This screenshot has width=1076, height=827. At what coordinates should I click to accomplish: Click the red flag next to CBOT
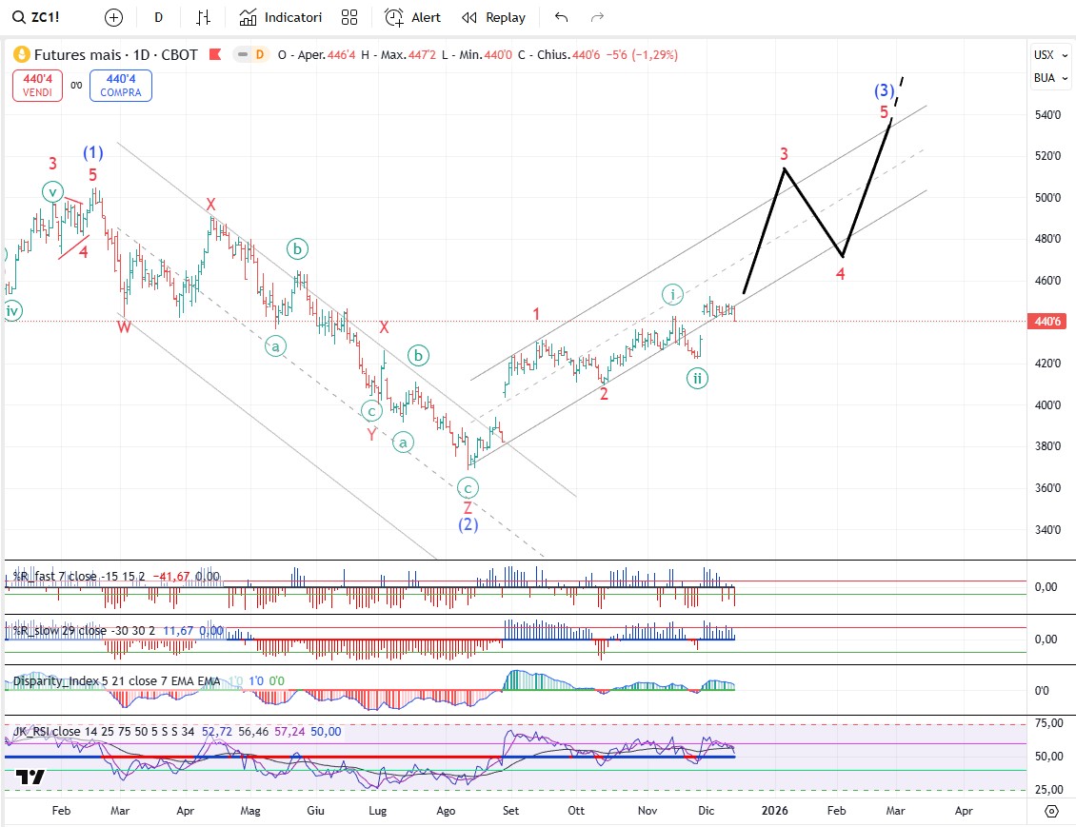point(215,54)
